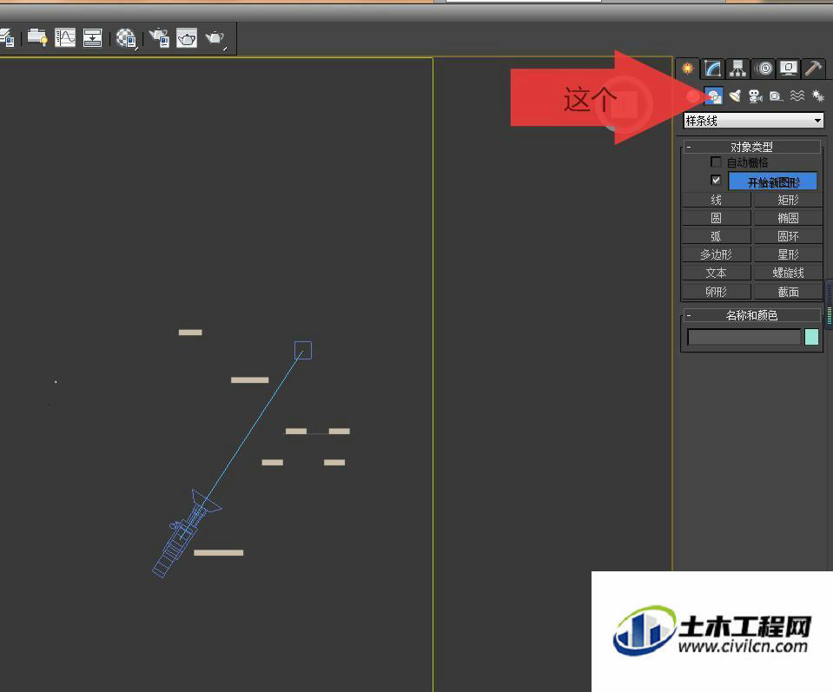Choose the 卵形 egg shape button
The image size is (833, 692).
point(716,292)
